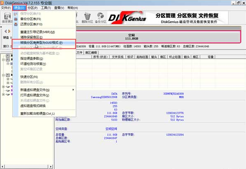Viewport: 246px width, 169px height.
Task: Click icon beside 备份分区表(F9) menu entry
Action: pyautogui.click(x=16, y=19)
